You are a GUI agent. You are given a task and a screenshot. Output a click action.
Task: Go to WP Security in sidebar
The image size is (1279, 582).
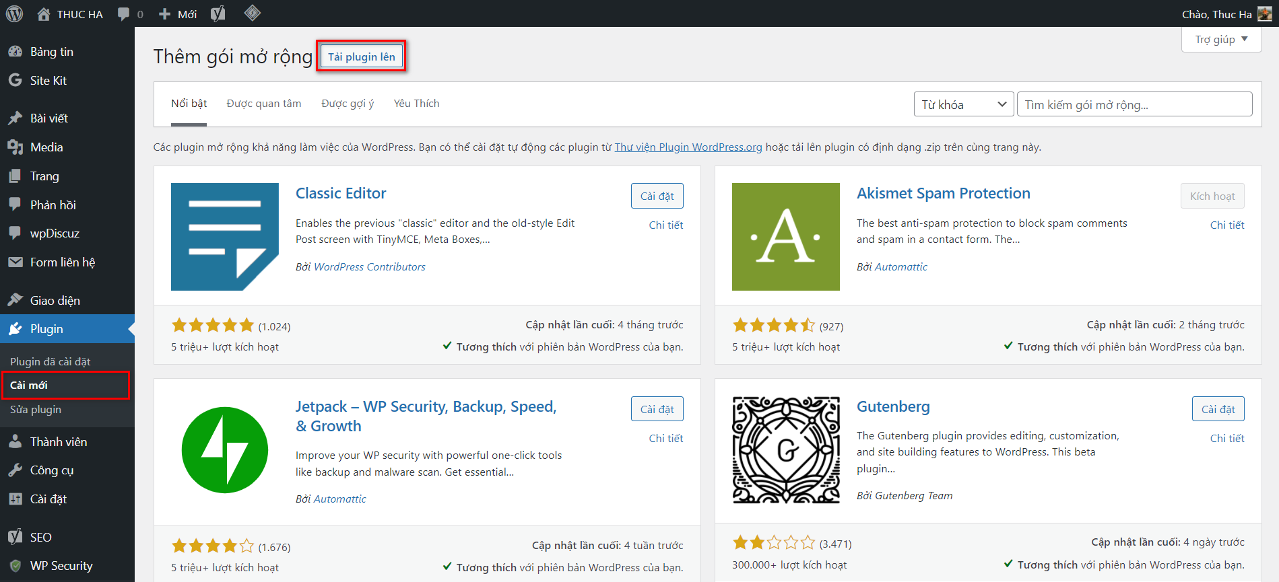[x=61, y=566]
